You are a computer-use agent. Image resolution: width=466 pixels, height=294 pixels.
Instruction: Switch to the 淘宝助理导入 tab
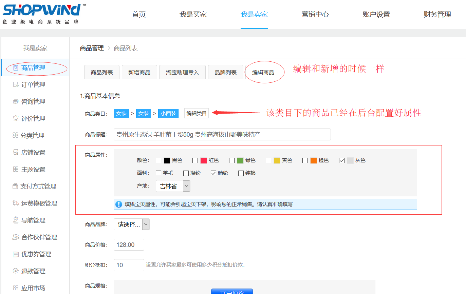click(x=183, y=72)
